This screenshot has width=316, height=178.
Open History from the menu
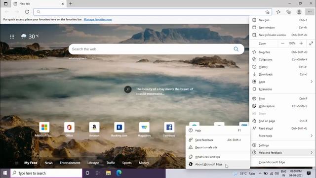coord(282,67)
